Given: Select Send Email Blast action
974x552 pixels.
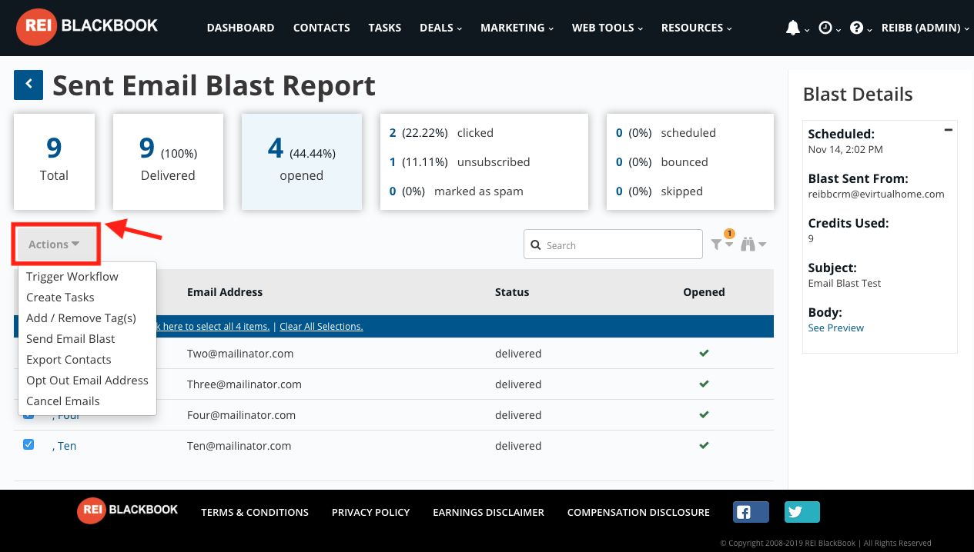Looking at the screenshot, I should [71, 339].
